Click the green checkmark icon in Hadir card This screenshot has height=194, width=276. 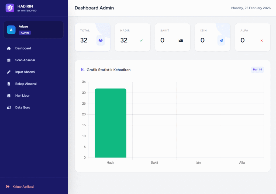pos(141,41)
